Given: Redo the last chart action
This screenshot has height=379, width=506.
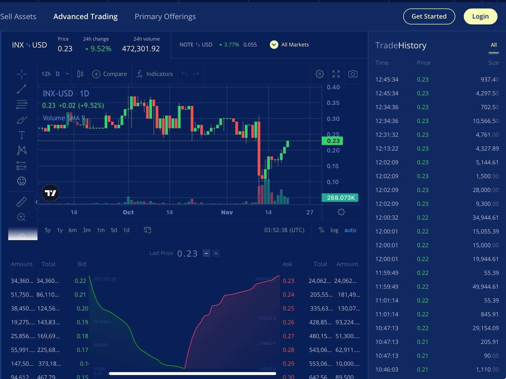Looking at the screenshot, I should tap(196, 74).
